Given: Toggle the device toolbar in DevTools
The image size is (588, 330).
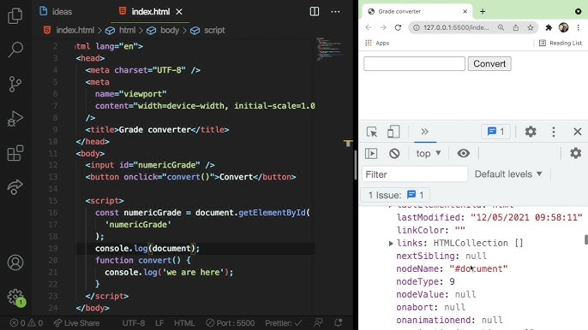Looking at the screenshot, I should [x=393, y=132].
